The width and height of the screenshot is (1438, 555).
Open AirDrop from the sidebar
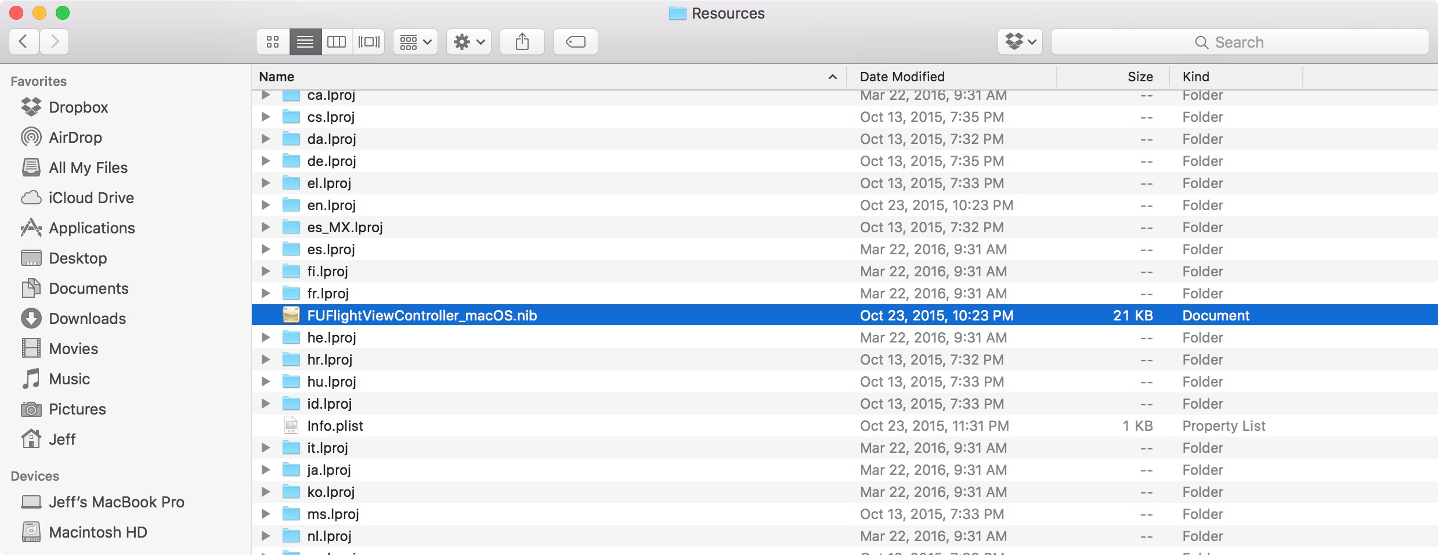pos(75,138)
